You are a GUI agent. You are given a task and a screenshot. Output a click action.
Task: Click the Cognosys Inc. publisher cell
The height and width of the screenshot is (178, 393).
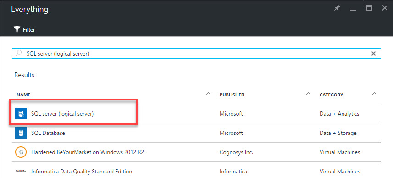pyautogui.click(x=236, y=152)
